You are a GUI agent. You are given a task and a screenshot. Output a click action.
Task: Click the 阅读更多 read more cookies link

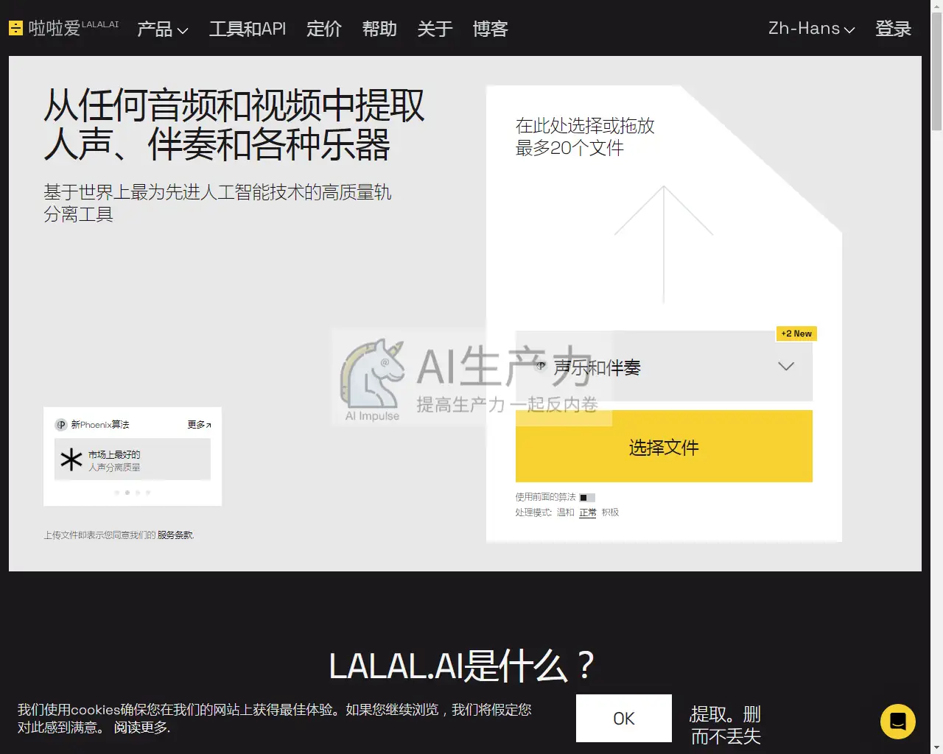pyautogui.click(x=141, y=727)
